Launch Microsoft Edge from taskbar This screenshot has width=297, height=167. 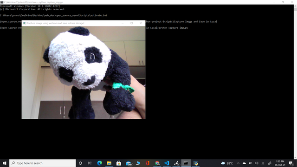[99, 163]
